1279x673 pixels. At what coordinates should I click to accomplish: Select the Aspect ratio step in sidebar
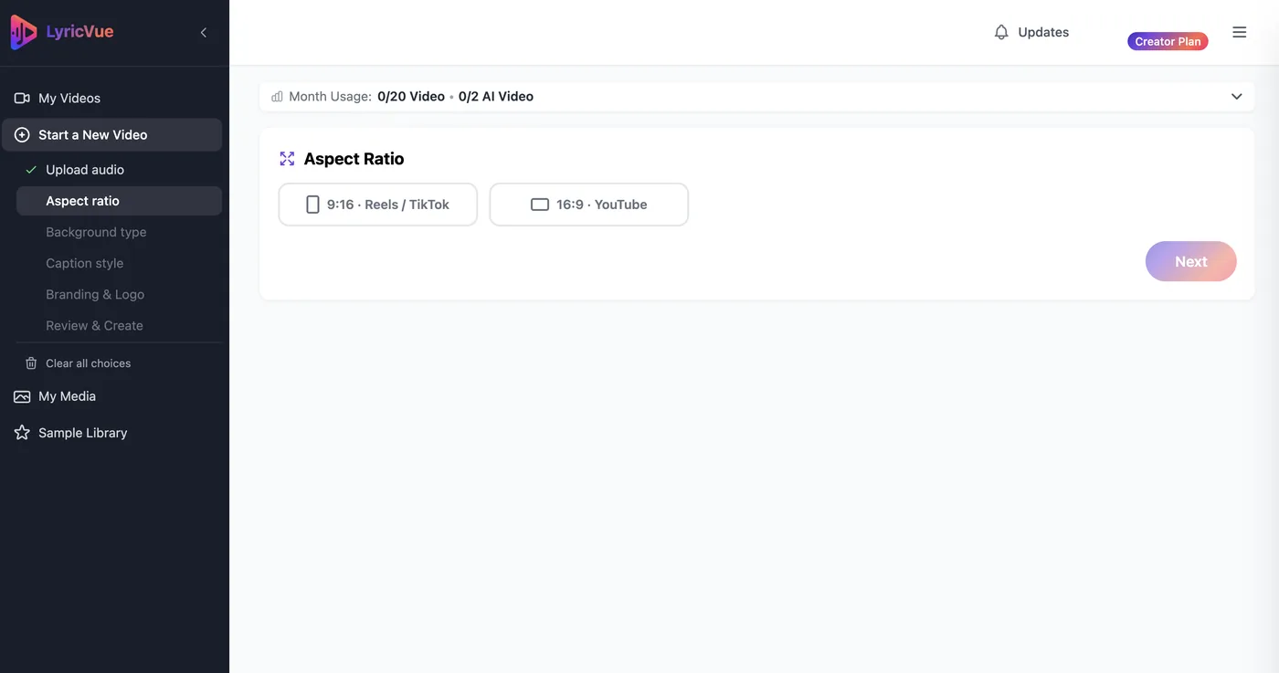point(119,201)
